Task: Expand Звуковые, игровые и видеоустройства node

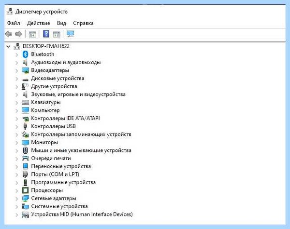Action: pyautogui.click(x=16, y=94)
